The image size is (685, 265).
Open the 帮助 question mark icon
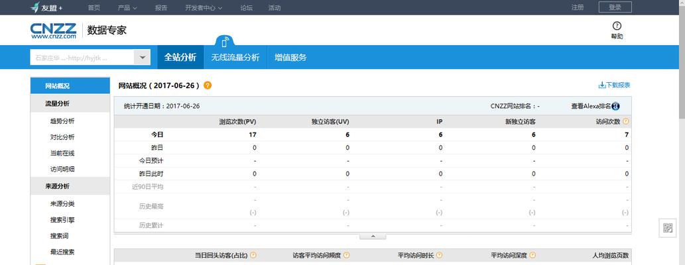coord(617,26)
